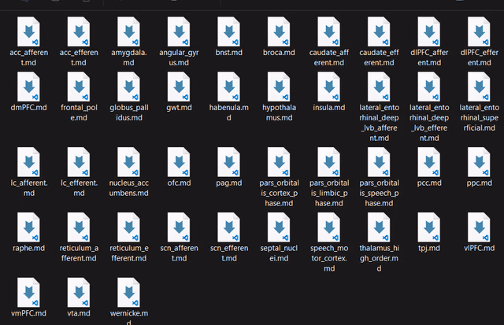504x325 pixels.
Task: Select the wernicke.md file icon
Action: (129, 293)
